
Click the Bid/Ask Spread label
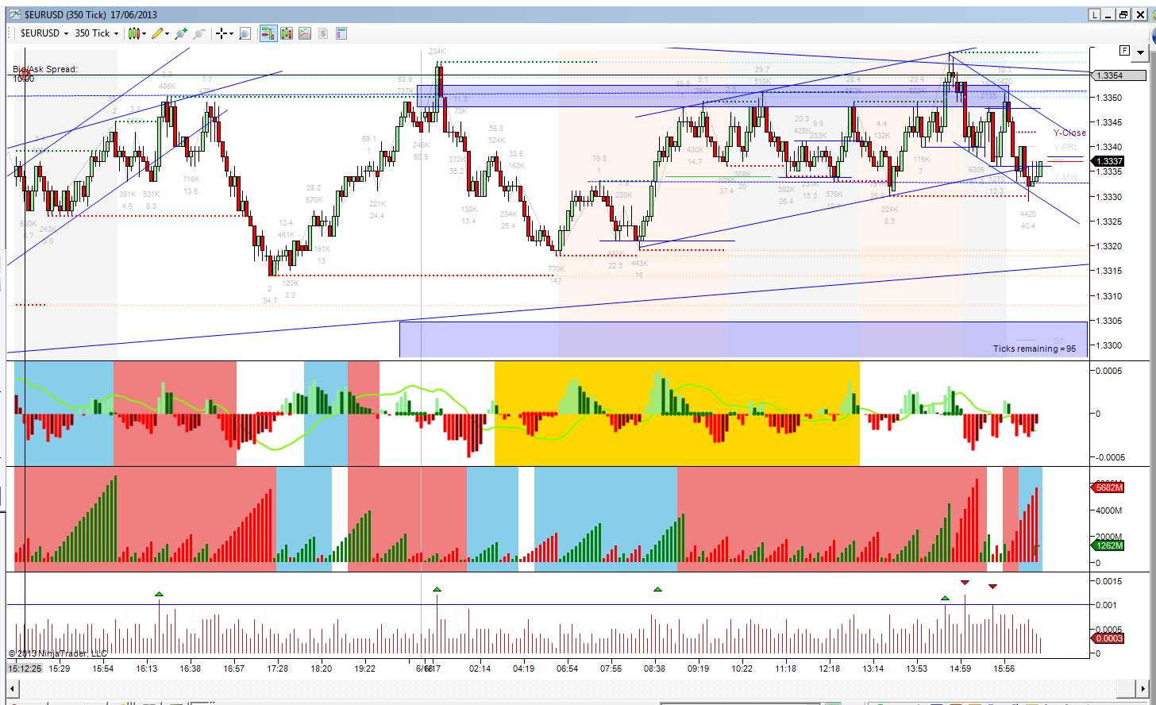[x=45, y=69]
